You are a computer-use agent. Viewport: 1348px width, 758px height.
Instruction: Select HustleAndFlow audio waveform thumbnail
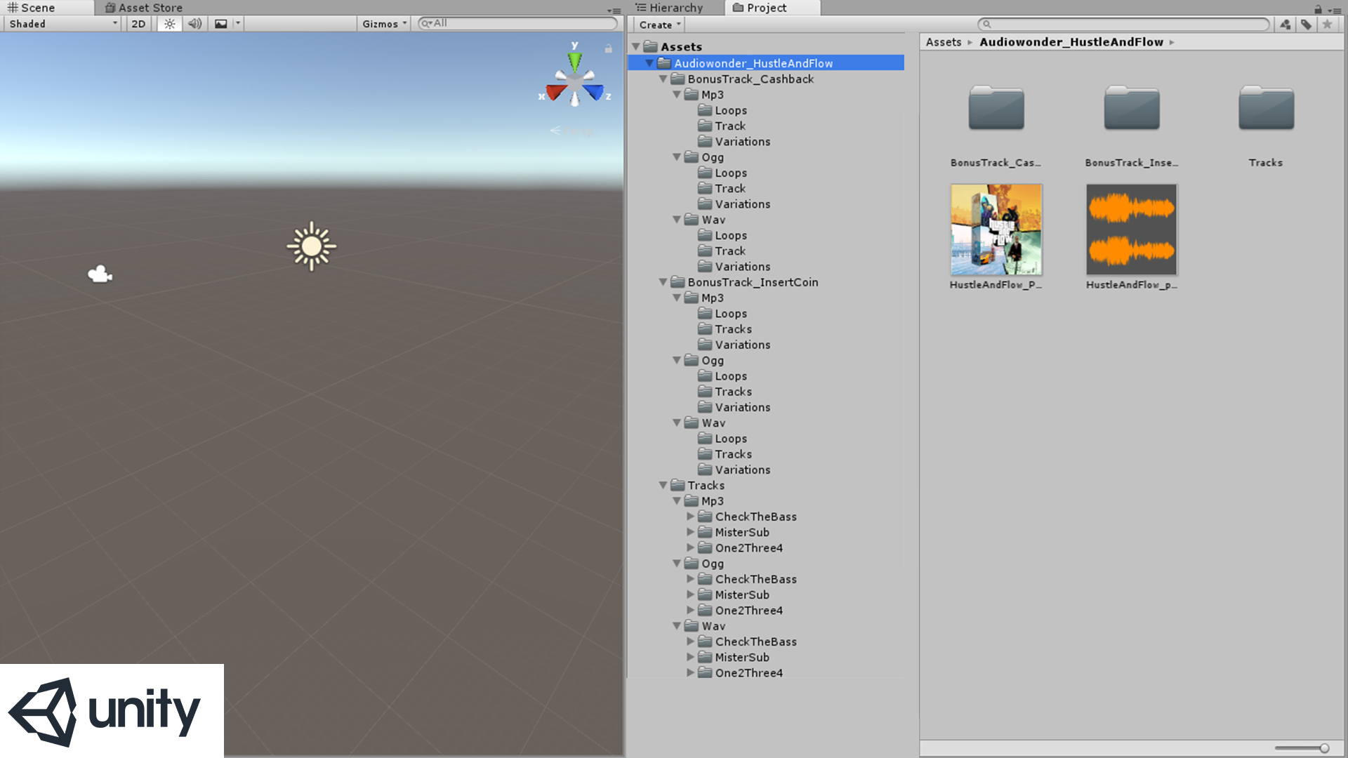click(1132, 230)
